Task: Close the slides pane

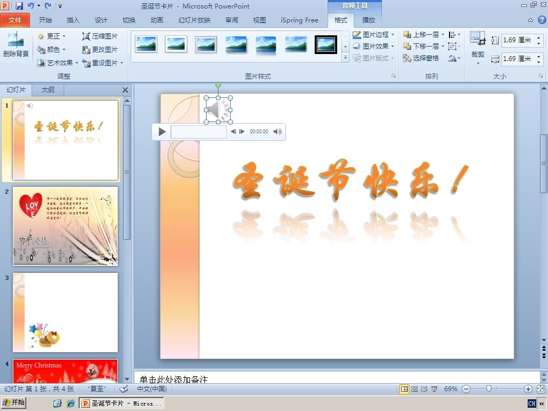Action: point(125,90)
